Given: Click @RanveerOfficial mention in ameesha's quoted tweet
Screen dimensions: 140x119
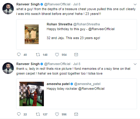Looking at the screenshot, I should 91,89.
